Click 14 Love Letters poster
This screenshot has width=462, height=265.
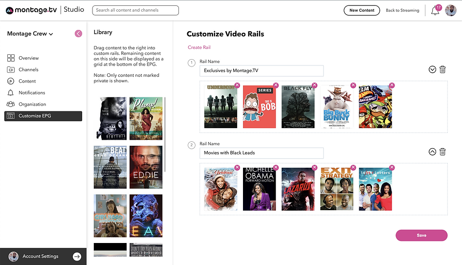tap(375, 189)
